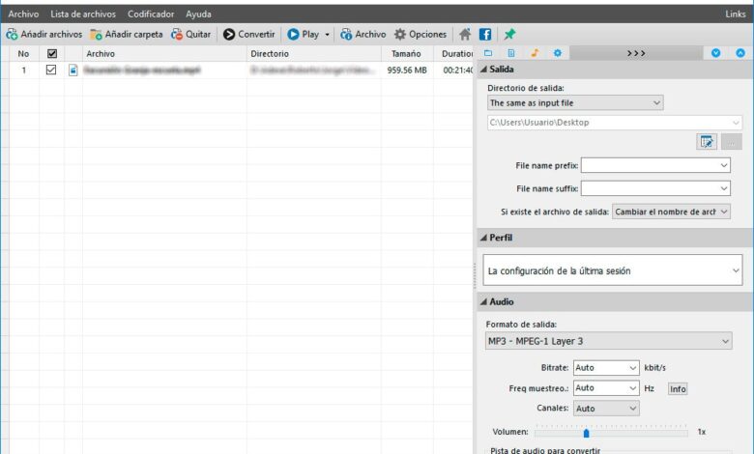This screenshot has width=754, height=454.
Task: Click the >>> panel collapse bar
Action: click(x=636, y=53)
